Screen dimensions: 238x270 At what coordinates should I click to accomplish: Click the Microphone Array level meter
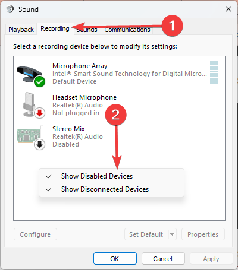click(x=214, y=72)
